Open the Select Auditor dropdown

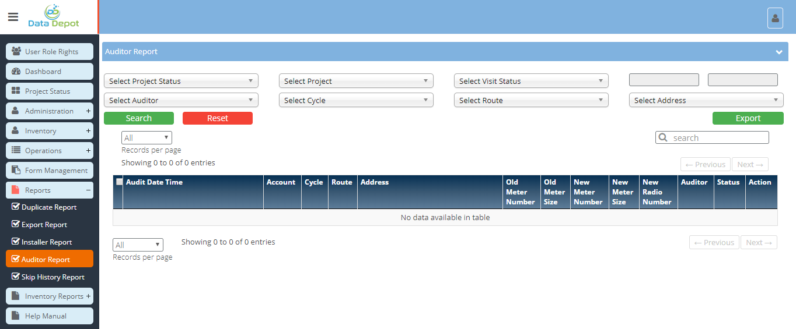click(181, 101)
